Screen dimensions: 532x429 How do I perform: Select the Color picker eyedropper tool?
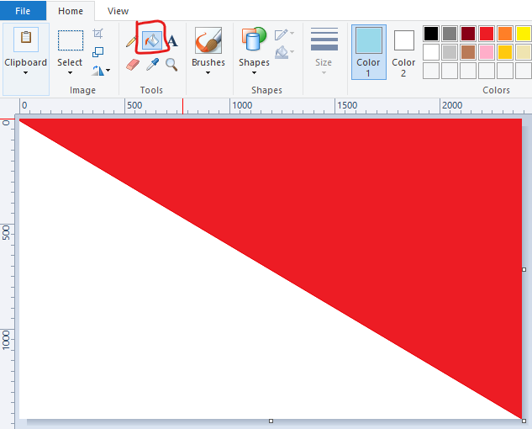click(x=152, y=64)
